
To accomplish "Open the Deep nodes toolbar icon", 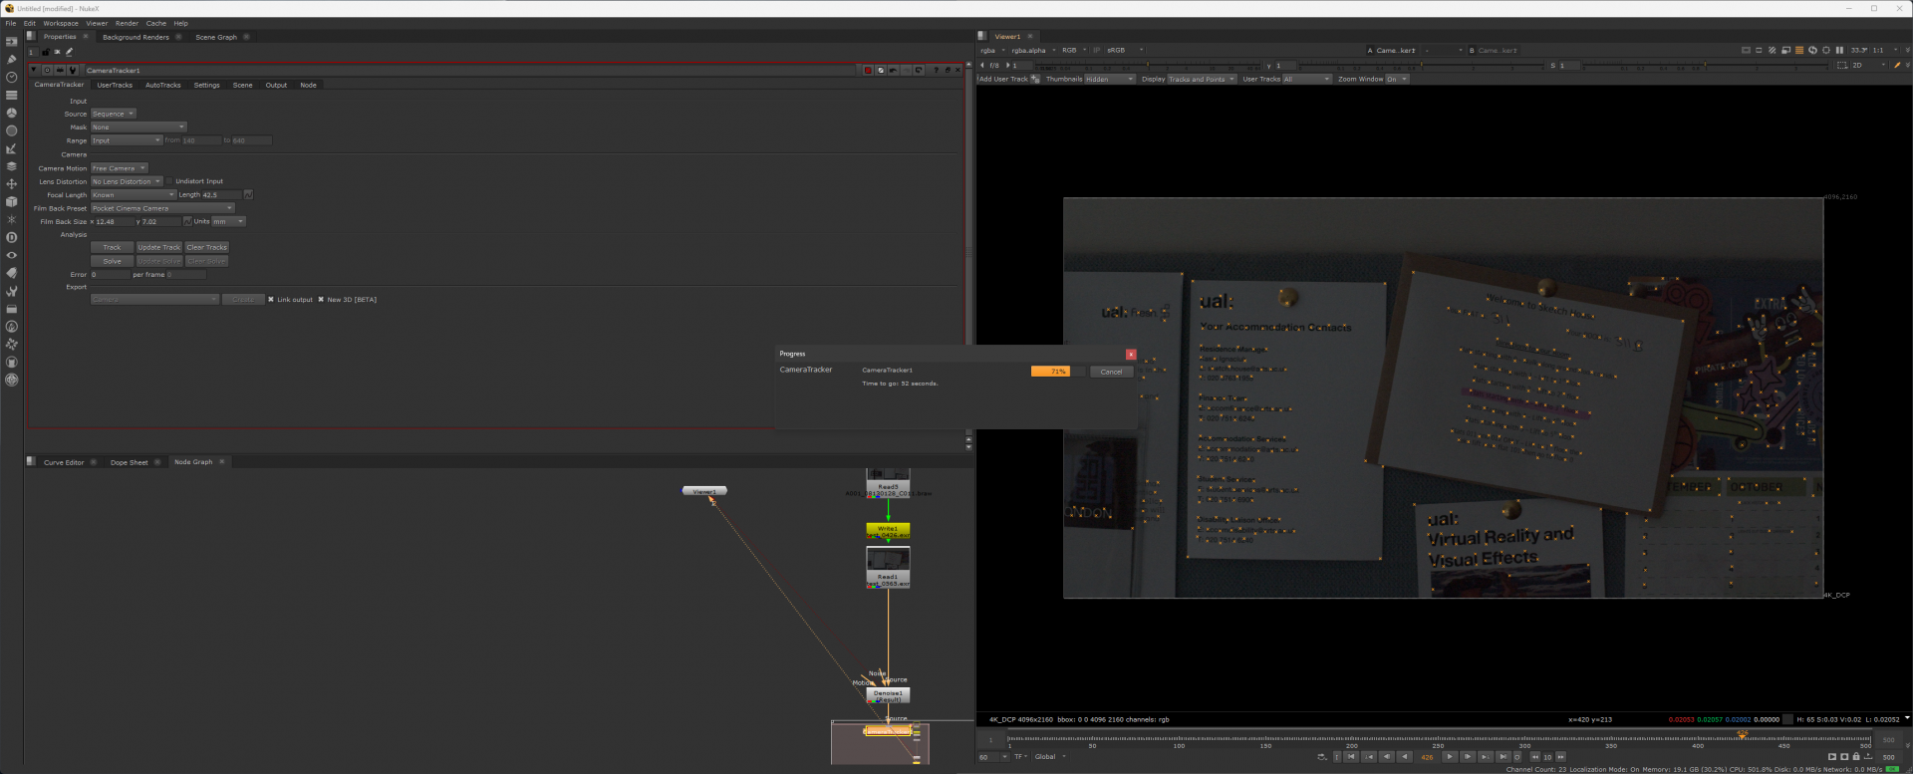I will coord(11,237).
